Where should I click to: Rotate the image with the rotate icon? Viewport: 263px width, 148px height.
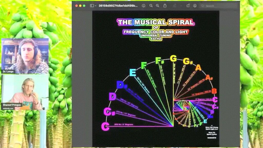[x=188, y=6]
